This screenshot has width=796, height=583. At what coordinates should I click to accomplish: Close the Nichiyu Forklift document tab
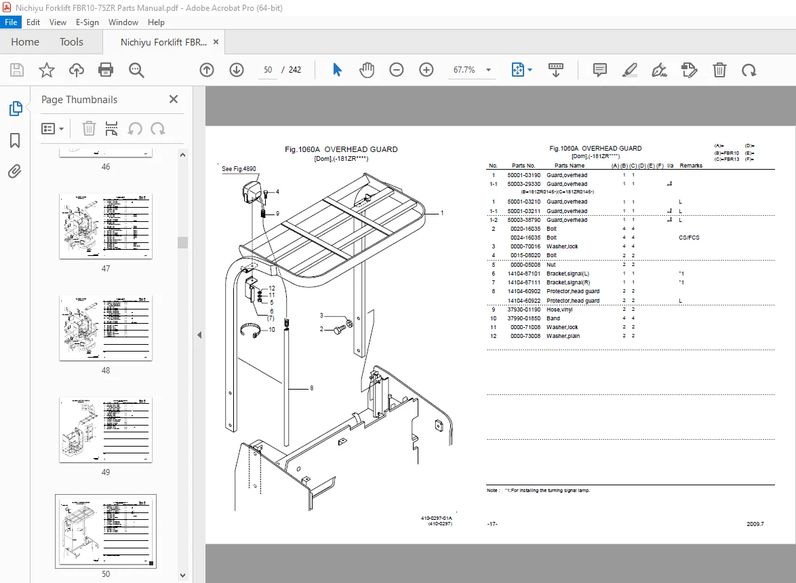pos(216,41)
